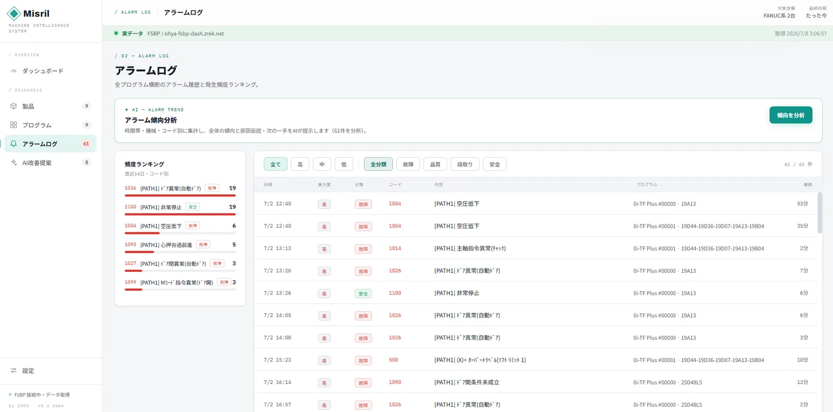Click the 設定 sliders icon
This screenshot has width=833, height=412.
14,371
